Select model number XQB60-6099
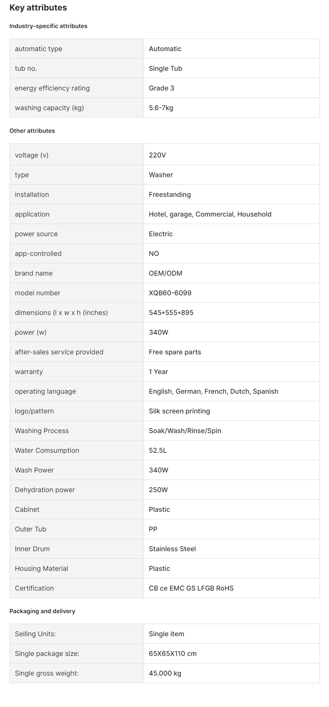The image size is (329, 707). point(170,293)
